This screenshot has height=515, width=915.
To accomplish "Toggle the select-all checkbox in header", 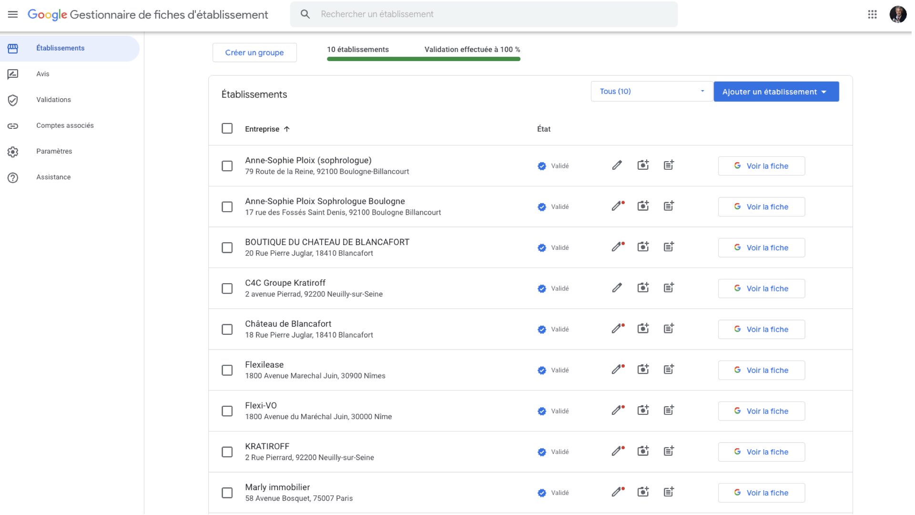I will tap(227, 129).
